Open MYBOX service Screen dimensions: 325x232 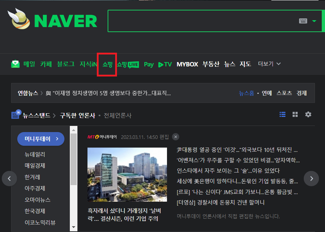[187, 64]
